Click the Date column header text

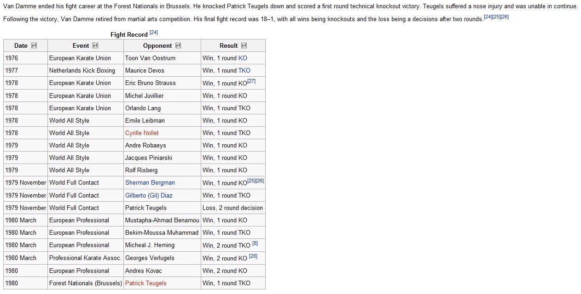(21, 45)
